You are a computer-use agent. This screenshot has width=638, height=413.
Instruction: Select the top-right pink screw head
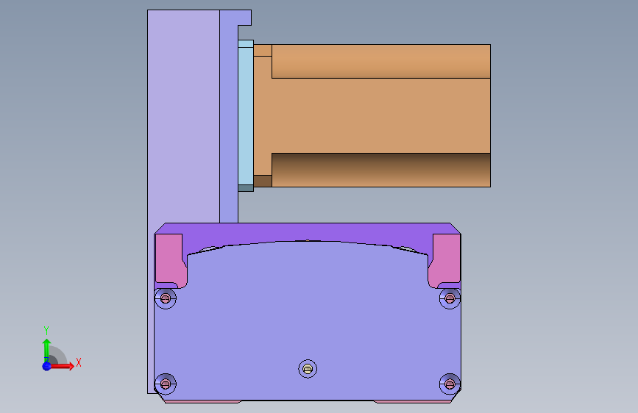pos(450,299)
